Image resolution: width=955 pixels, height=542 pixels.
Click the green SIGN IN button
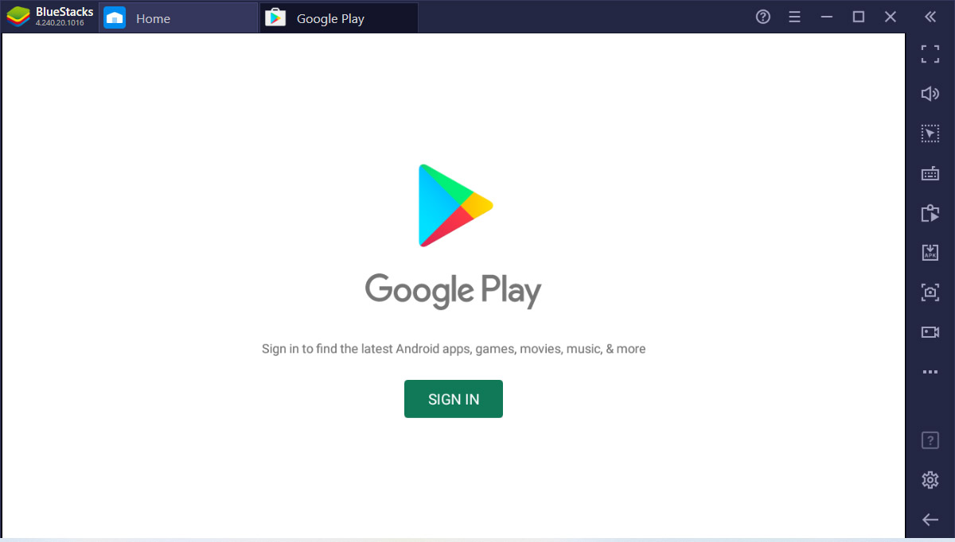coord(454,399)
